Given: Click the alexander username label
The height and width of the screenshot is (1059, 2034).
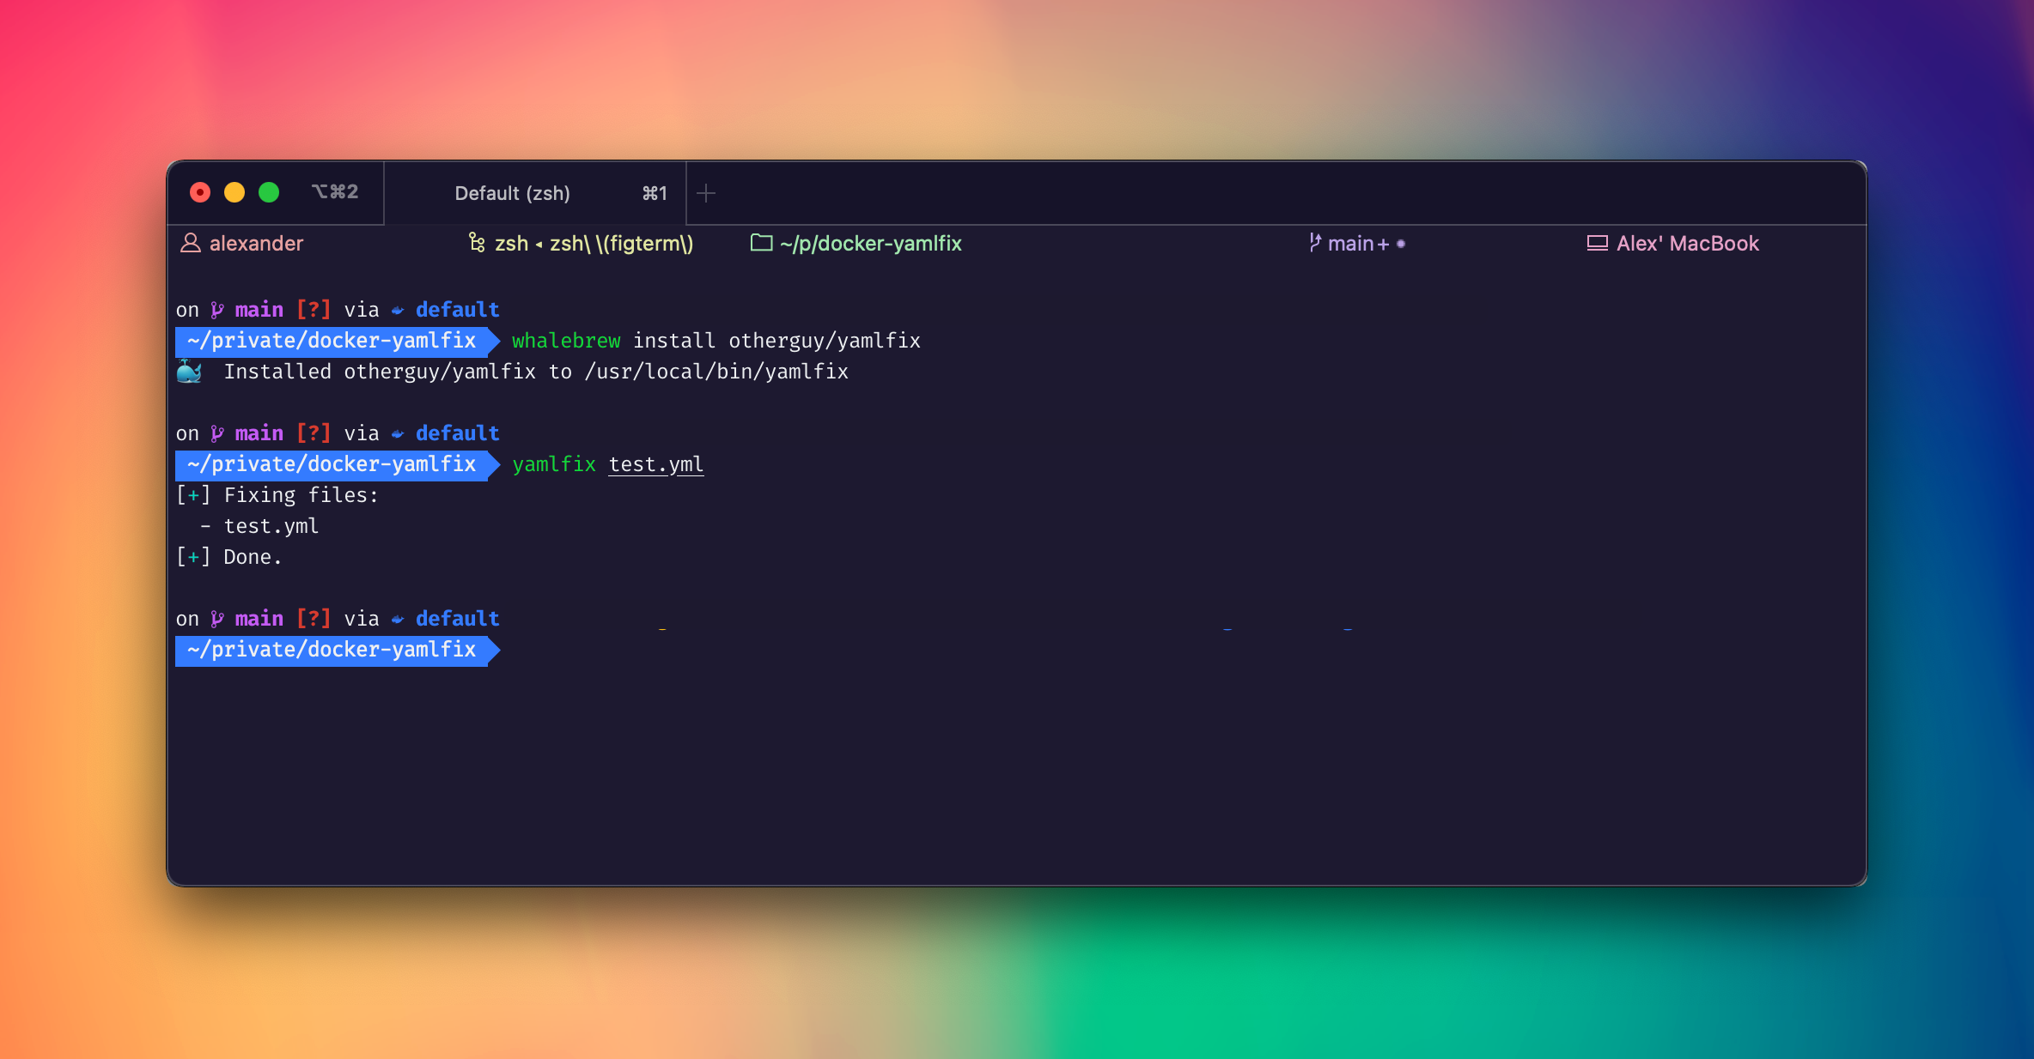Looking at the screenshot, I should tap(256, 244).
